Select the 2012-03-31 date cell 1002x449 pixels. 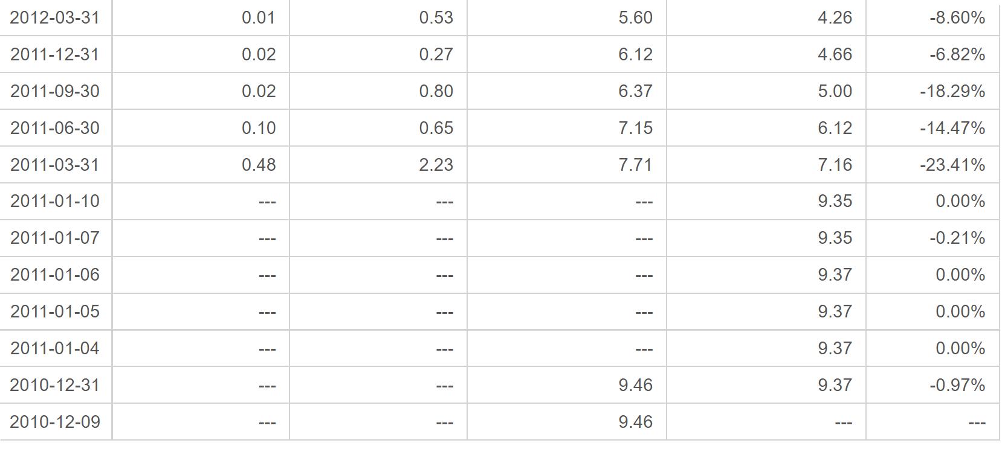(55, 18)
